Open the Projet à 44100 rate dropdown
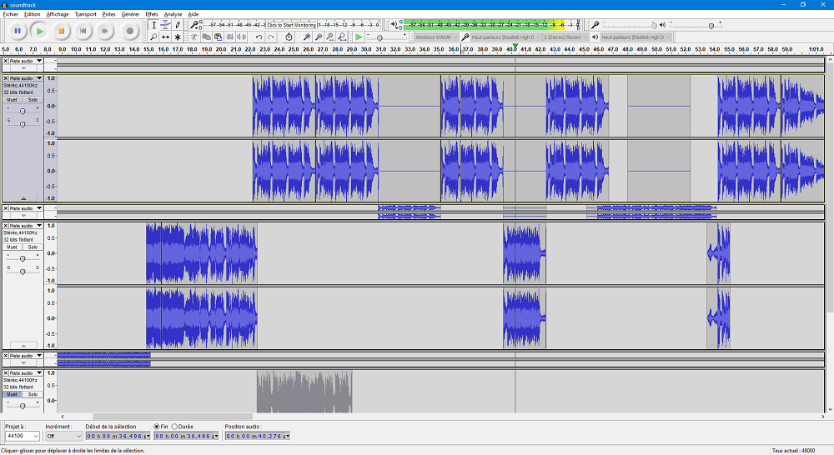The height and width of the screenshot is (455, 834). point(23,436)
